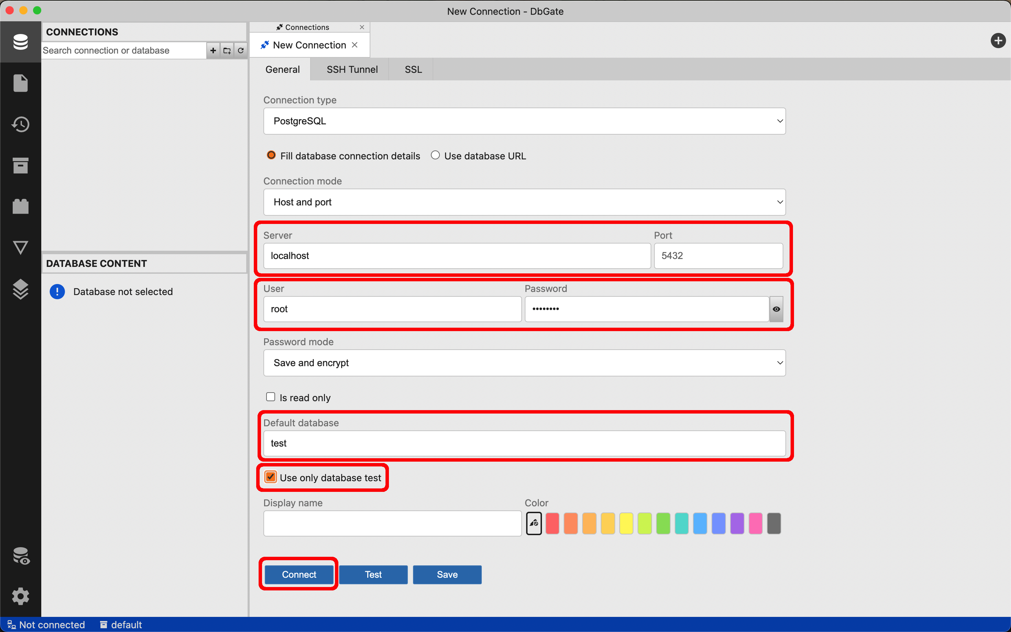Click the Connect button
Viewport: 1011px width, 632px height.
click(299, 575)
